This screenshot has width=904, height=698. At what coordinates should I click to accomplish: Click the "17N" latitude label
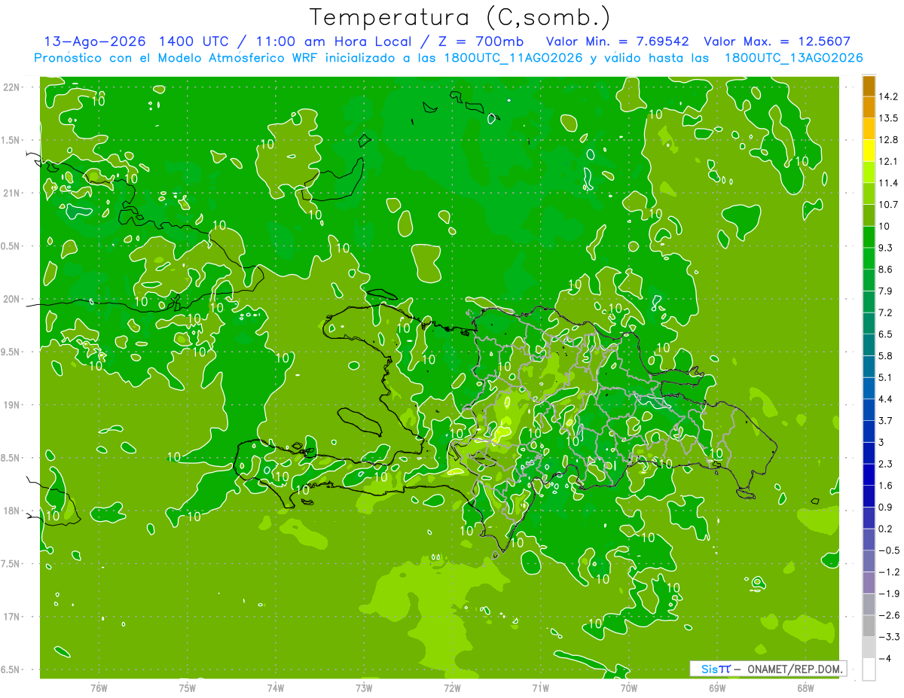coord(12,617)
